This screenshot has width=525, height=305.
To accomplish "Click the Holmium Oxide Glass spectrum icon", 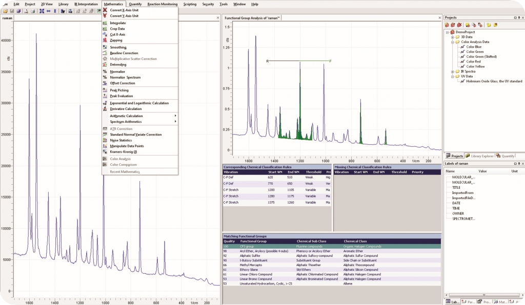I will 463,81.
